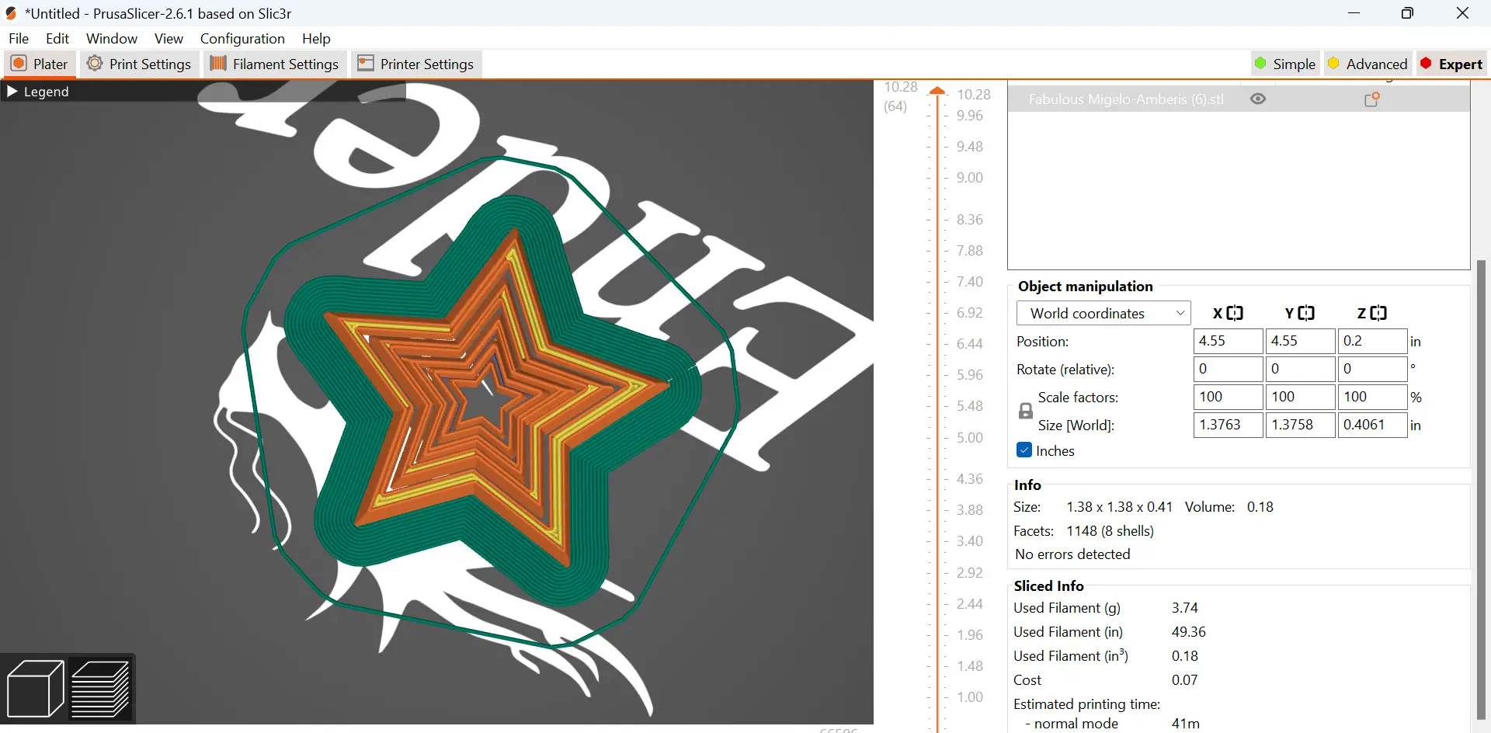
Task: Select Advanced mode button
Action: (1368, 64)
